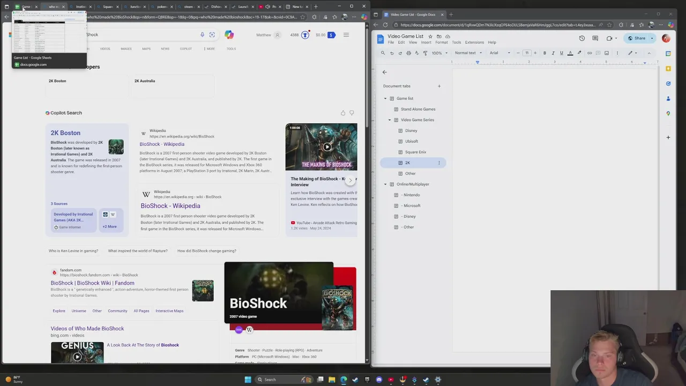Open the Bing hamburger menu
Screen dimensions: 686x386
click(346, 35)
